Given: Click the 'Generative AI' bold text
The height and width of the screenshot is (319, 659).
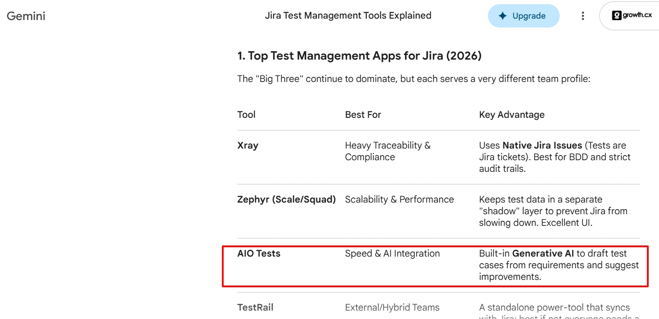Looking at the screenshot, I should click(543, 253).
